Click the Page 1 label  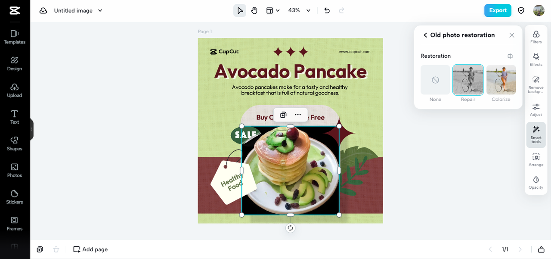pyautogui.click(x=205, y=31)
